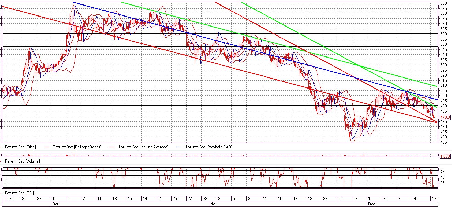This screenshot has width=452, height=207.
Task: Click the Oct month label on date axis
Action: click(55, 204)
